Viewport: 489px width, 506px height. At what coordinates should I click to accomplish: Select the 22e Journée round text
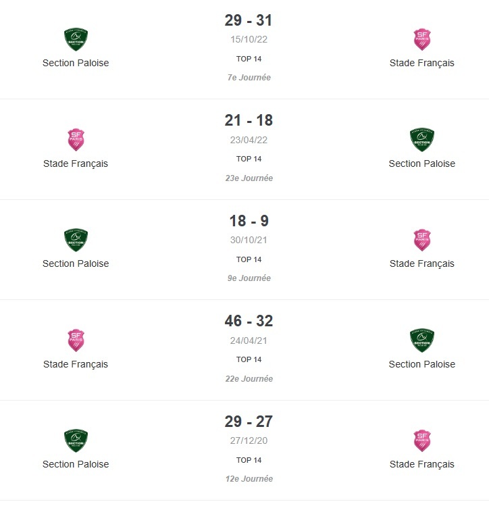249,379
